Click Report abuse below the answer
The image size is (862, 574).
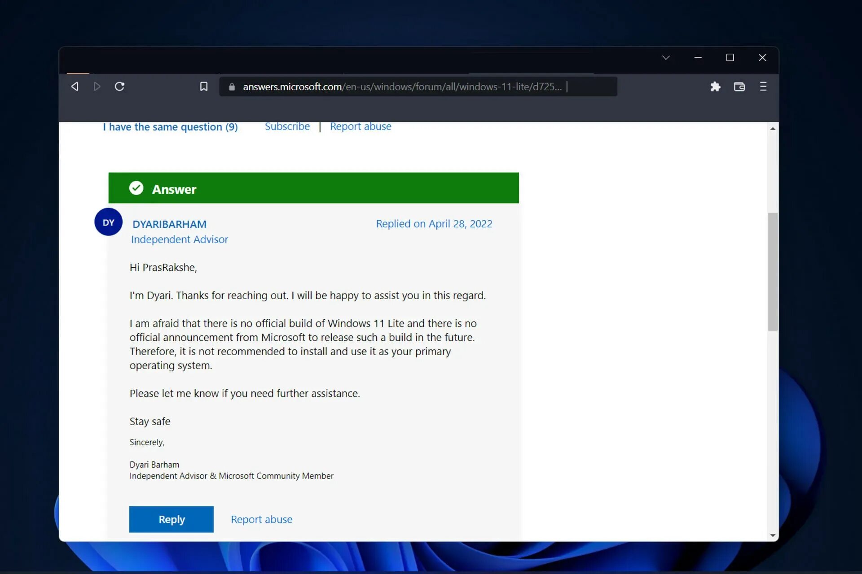(x=261, y=519)
